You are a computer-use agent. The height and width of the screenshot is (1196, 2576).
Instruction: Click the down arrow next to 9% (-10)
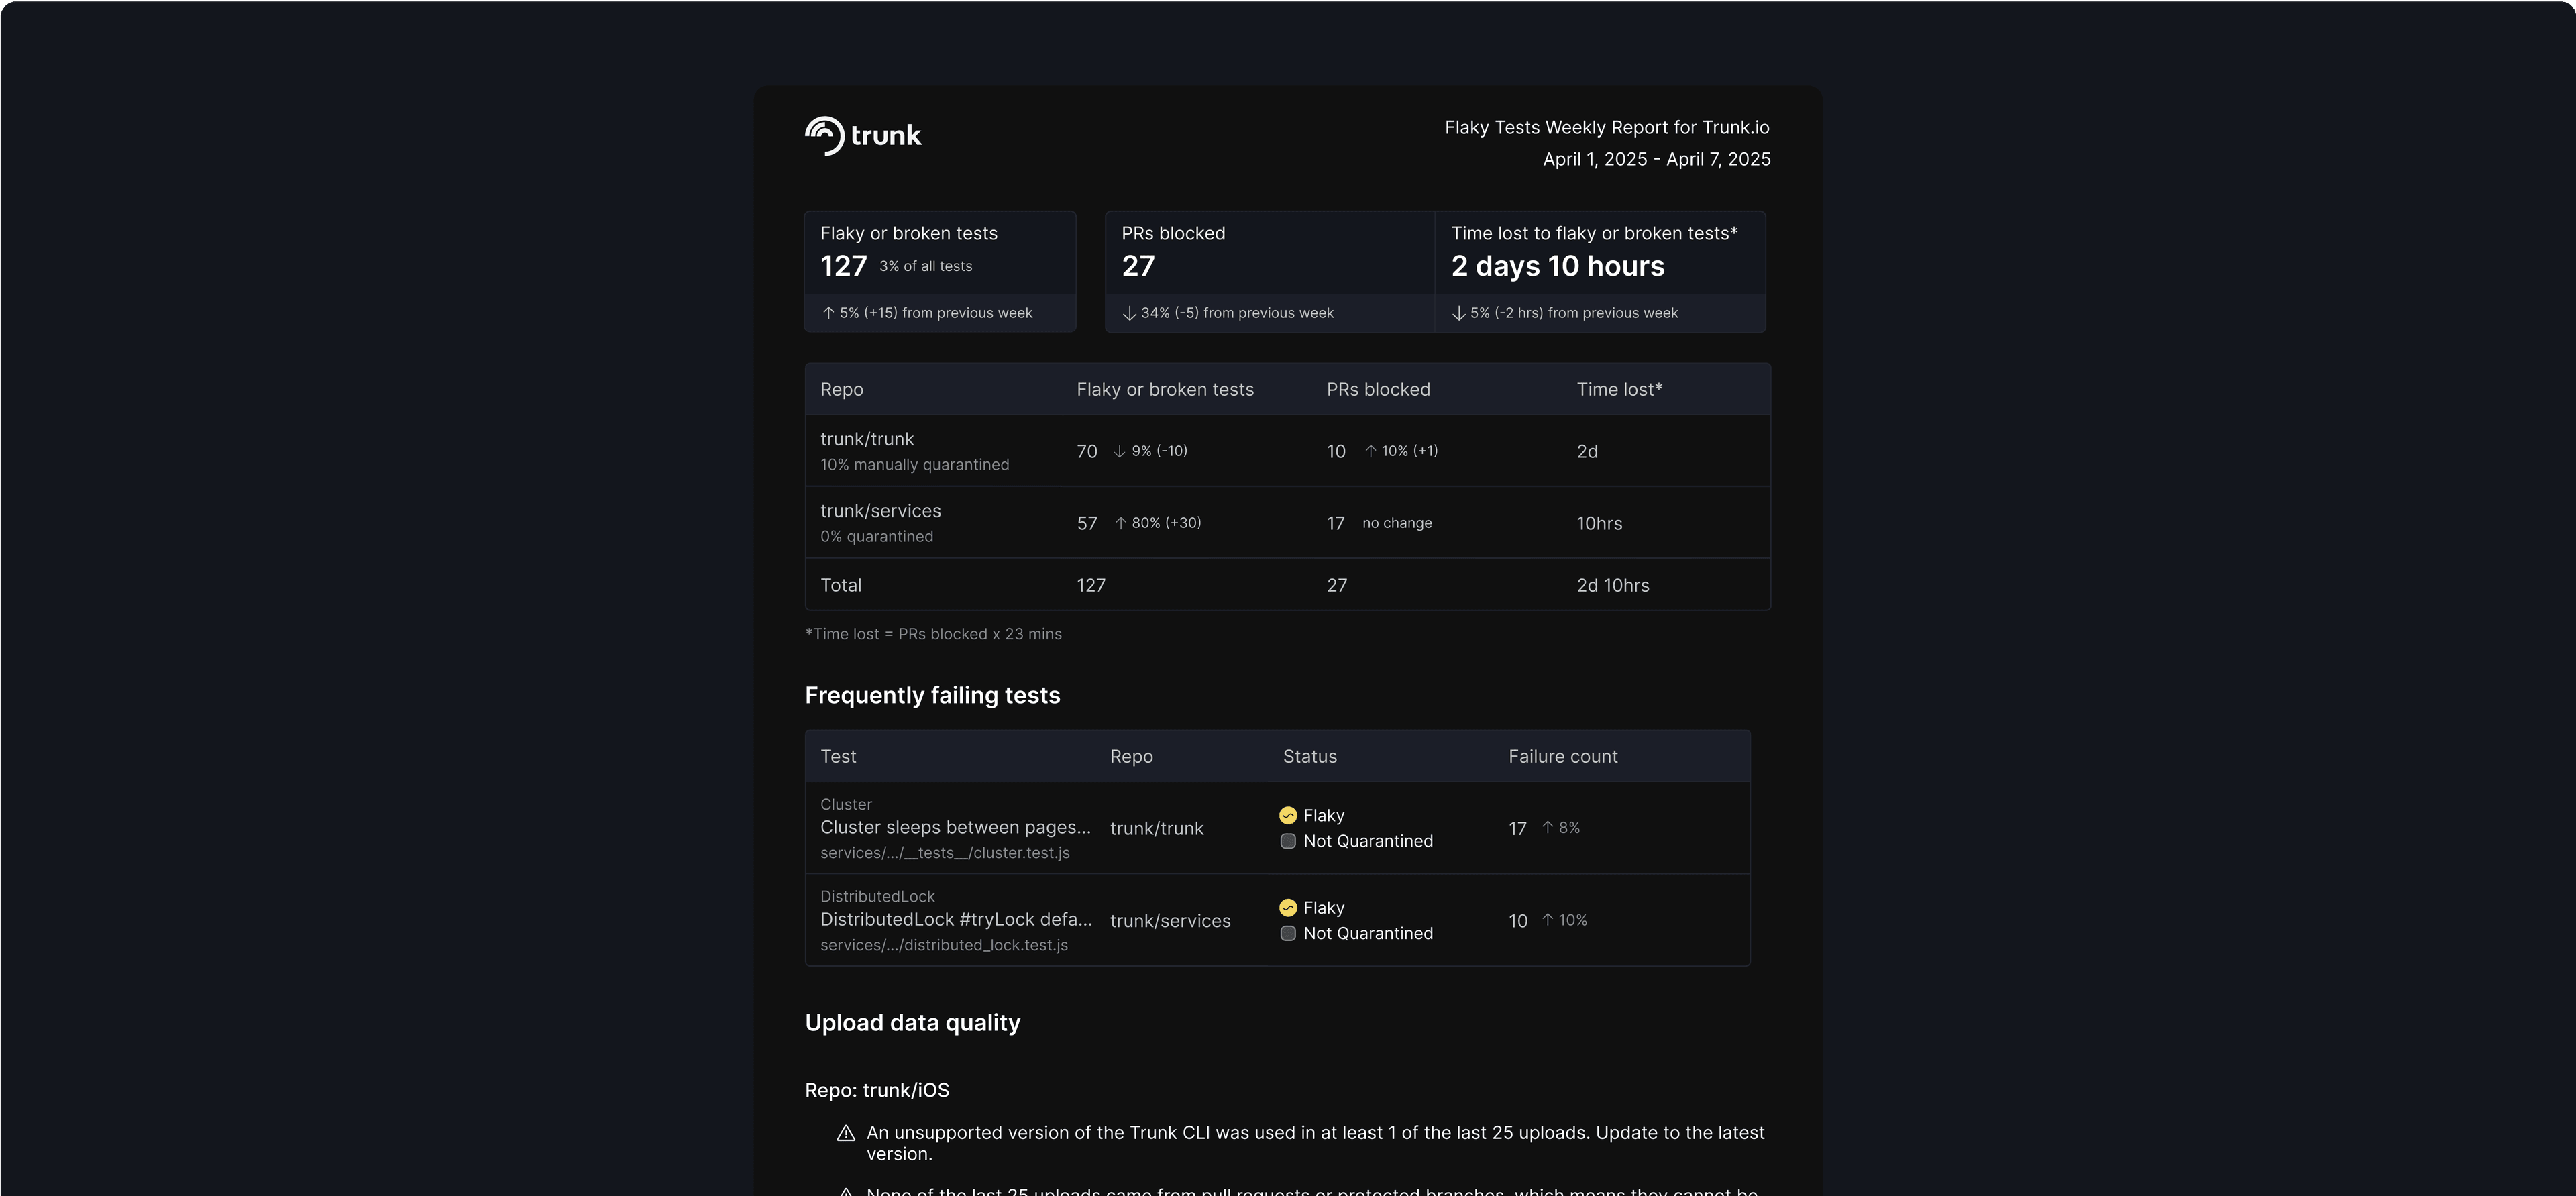(1120, 451)
